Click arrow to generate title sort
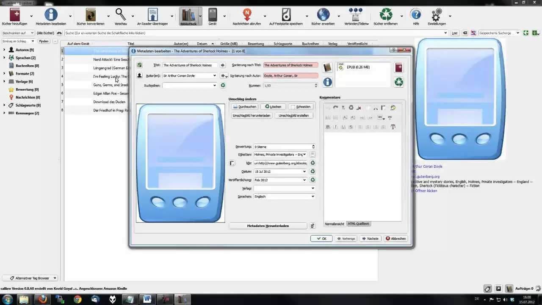The height and width of the screenshot is (305, 542). (223, 65)
